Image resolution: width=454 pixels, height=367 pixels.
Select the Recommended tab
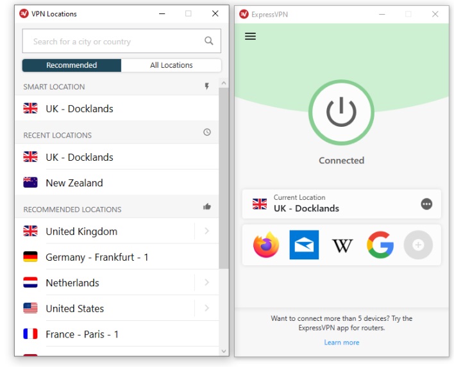click(x=72, y=65)
